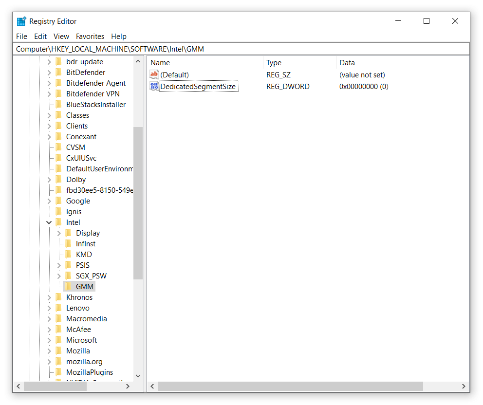Open the Edit menu

coord(40,36)
